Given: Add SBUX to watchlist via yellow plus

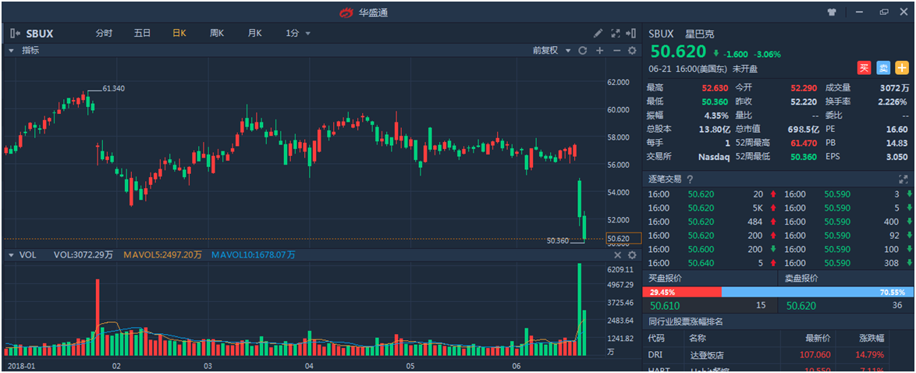Looking at the screenshot, I should [x=904, y=68].
